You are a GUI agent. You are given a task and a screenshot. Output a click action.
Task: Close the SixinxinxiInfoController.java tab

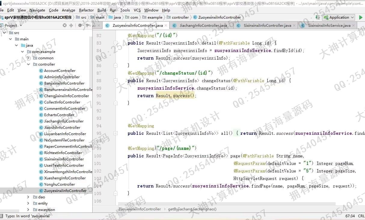pos(295,26)
